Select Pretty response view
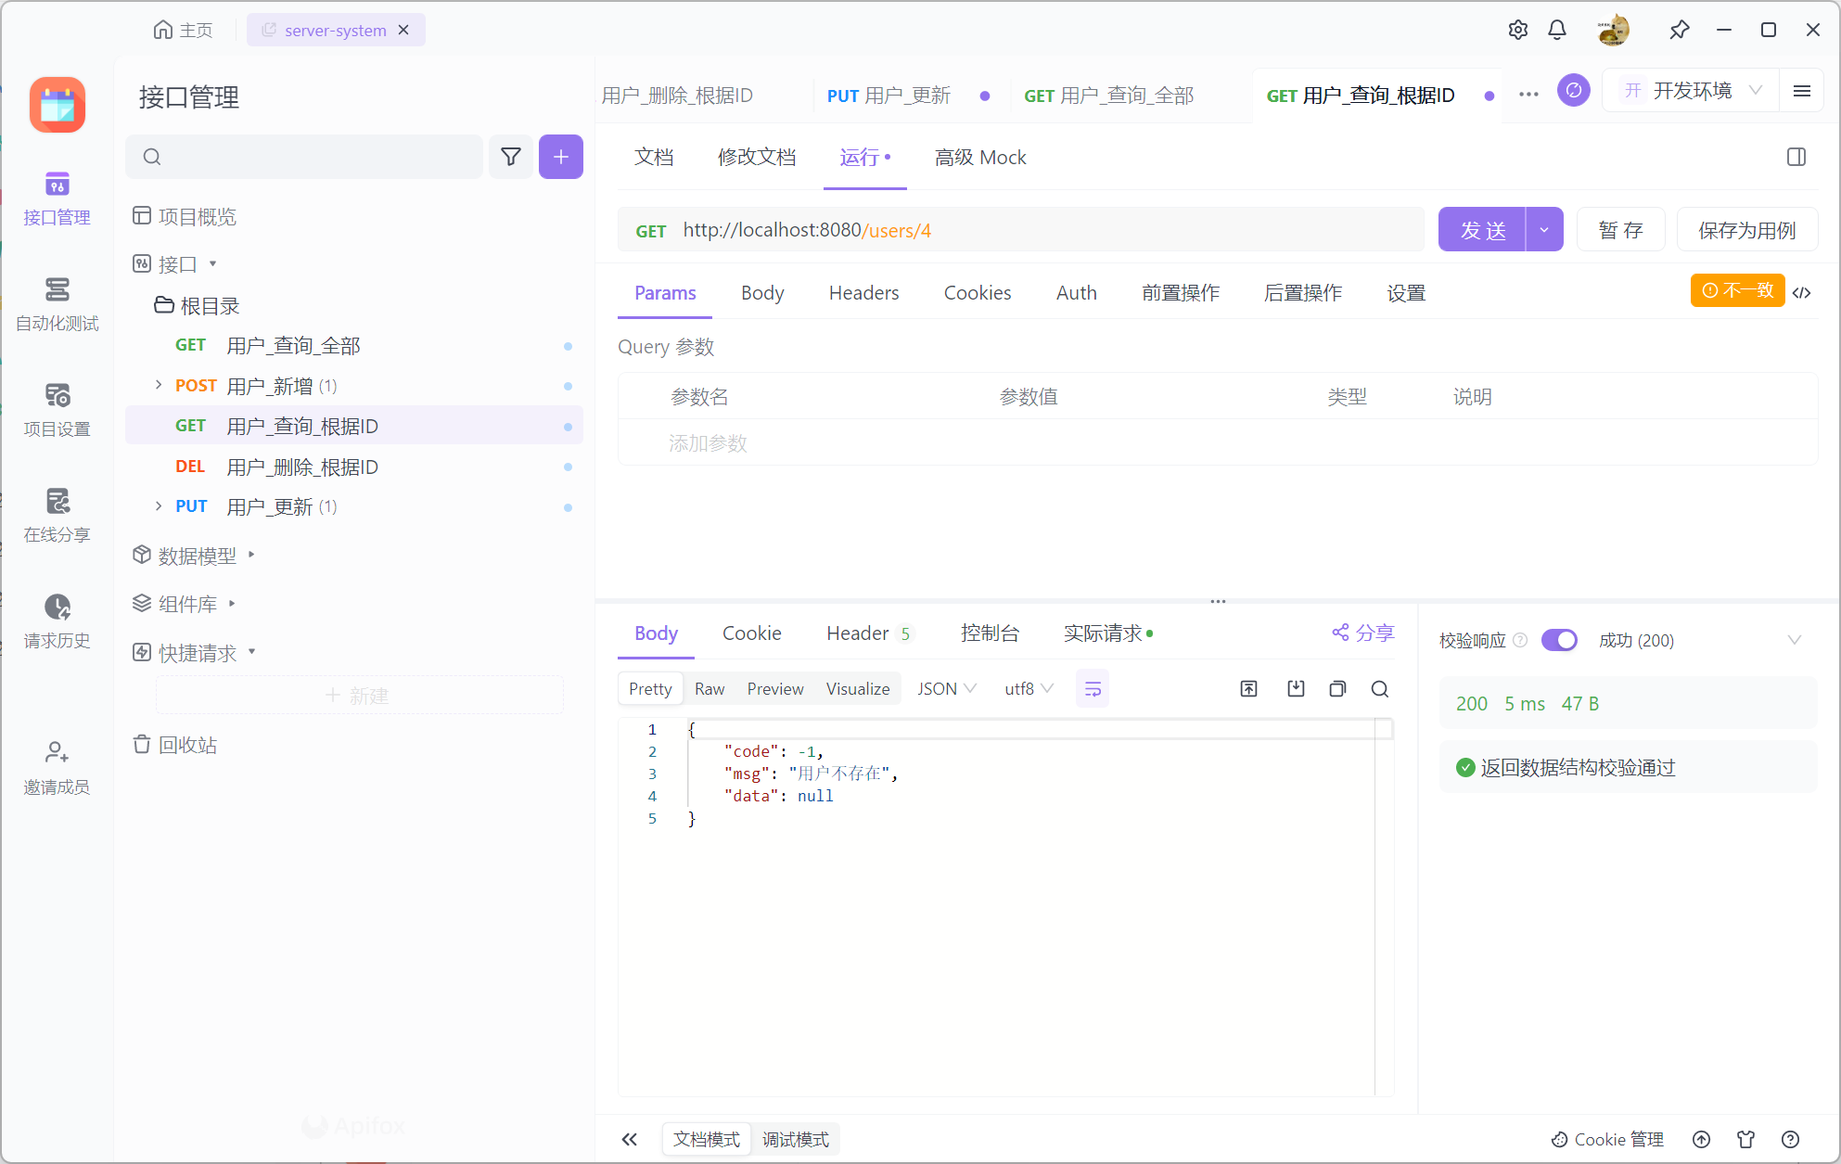The image size is (1841, 1164). click(650, 689)
